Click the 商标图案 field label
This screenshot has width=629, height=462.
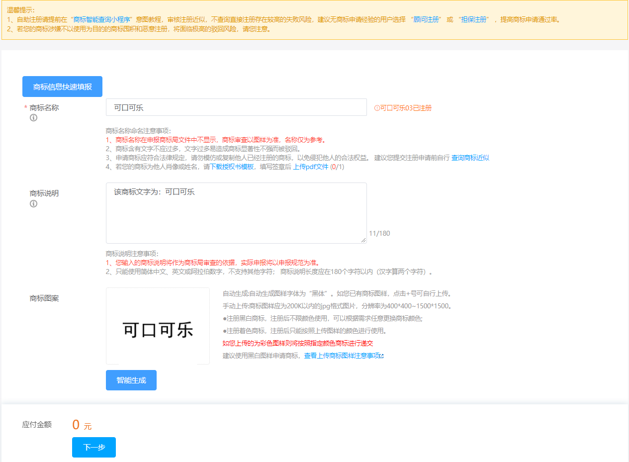[x=44, y=298]
